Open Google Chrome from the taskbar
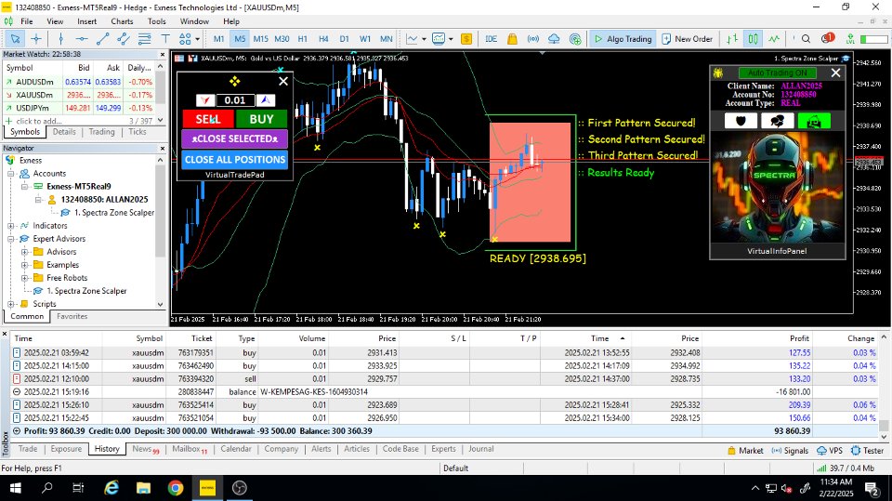The height and width of the screenshot is (501, 892). [x=176, y=488]
